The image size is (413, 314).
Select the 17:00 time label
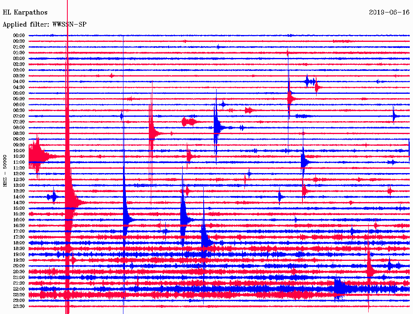(x=19, y=231)
